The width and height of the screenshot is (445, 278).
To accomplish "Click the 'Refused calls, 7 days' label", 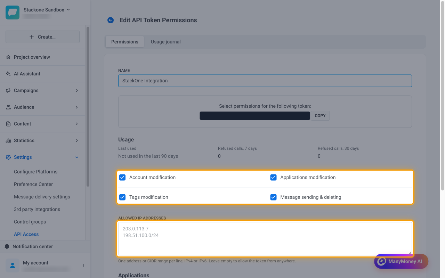I will (x=237, y=148).
